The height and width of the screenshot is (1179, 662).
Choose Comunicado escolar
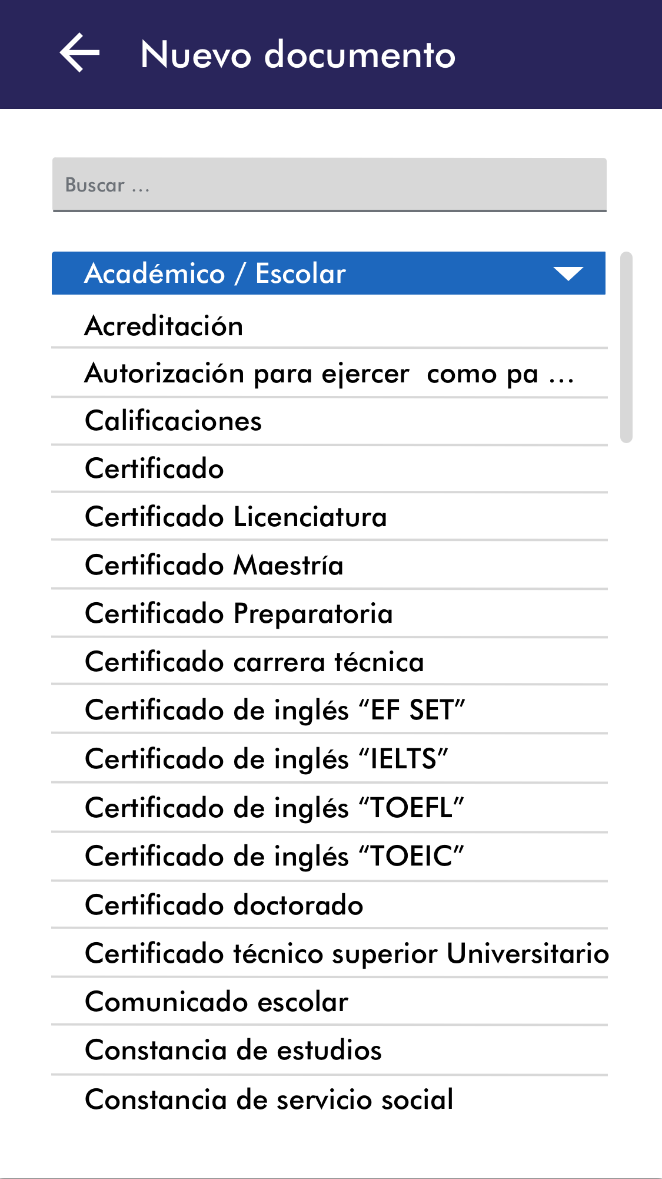(x=217, y=1002)
